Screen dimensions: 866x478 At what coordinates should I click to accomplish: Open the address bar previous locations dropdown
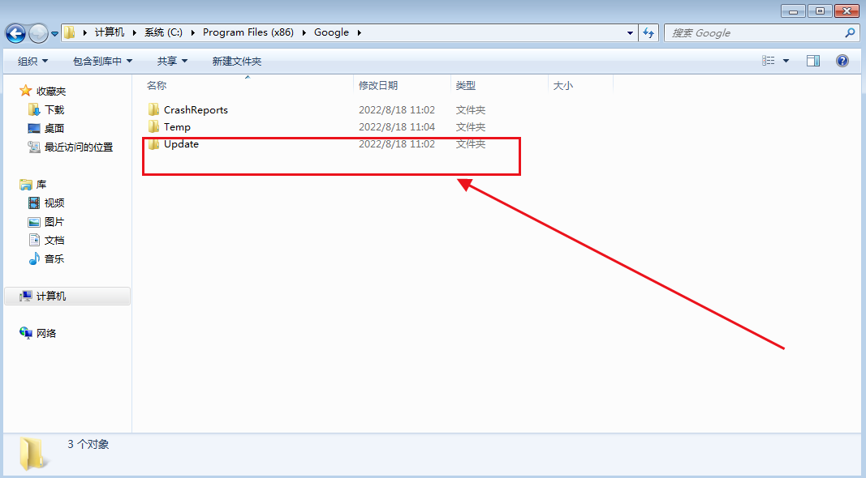point(630,33)
